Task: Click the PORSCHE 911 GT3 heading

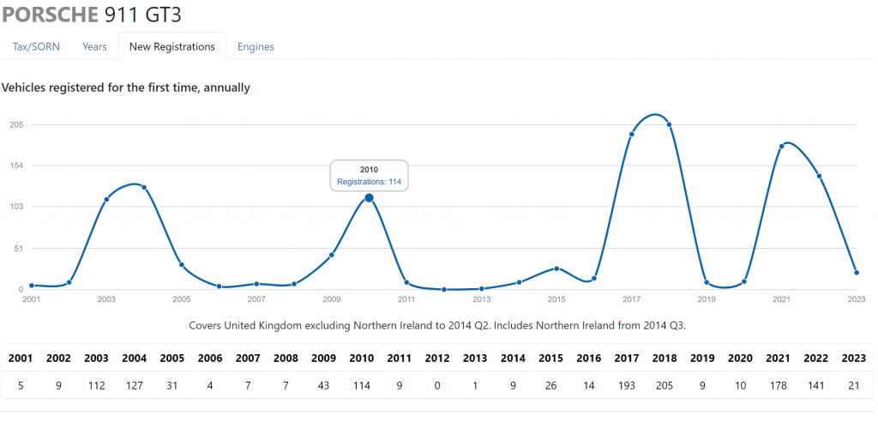Action: click(91, 15)
